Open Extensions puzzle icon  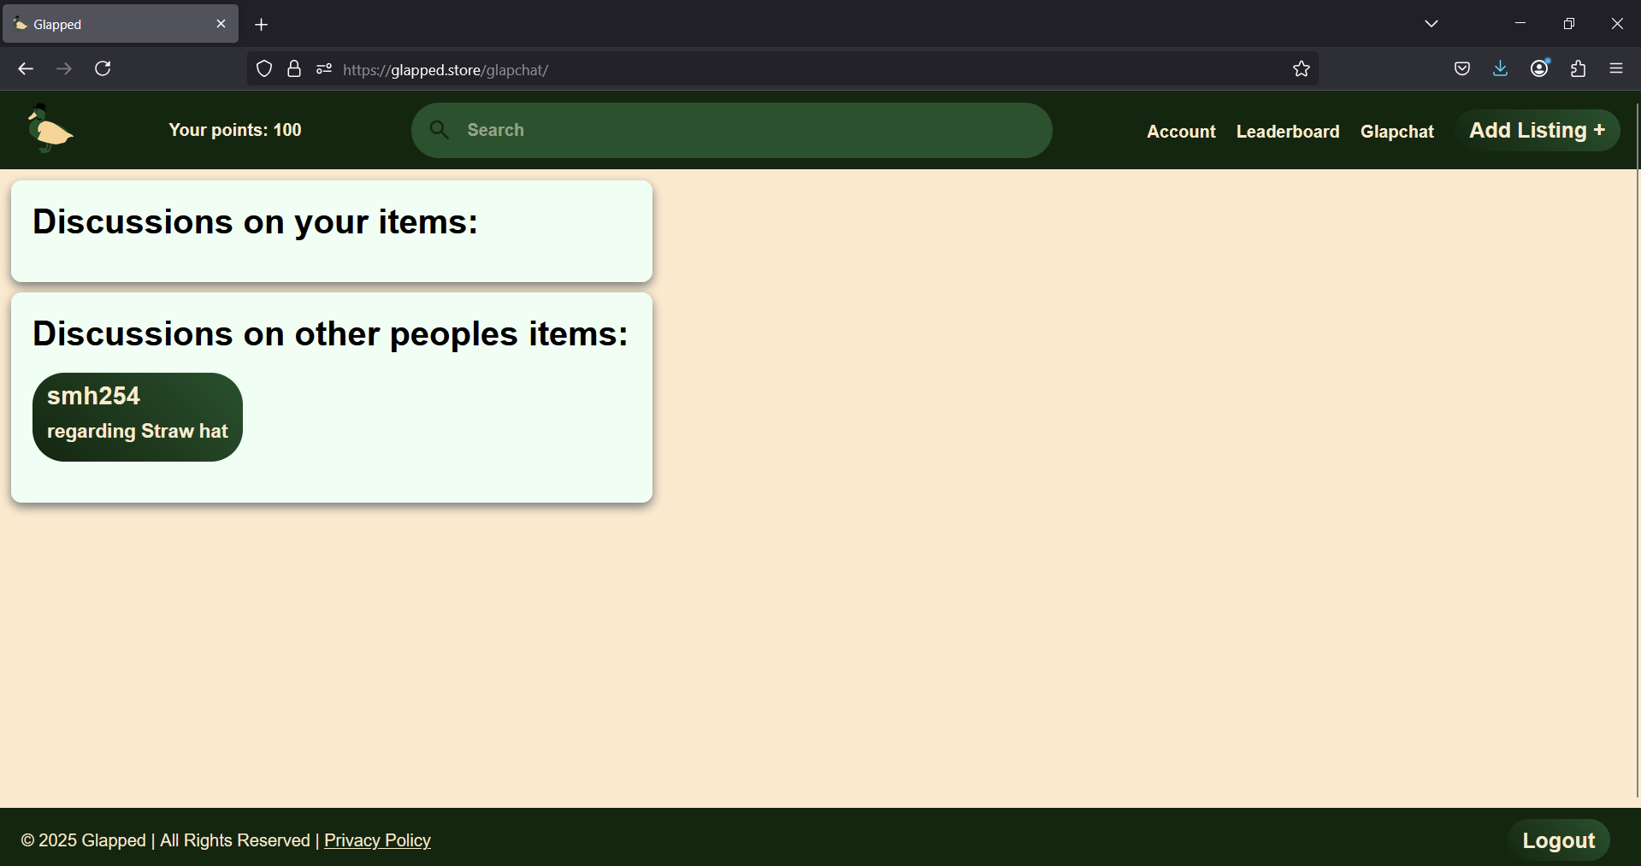coord(1579,68)
